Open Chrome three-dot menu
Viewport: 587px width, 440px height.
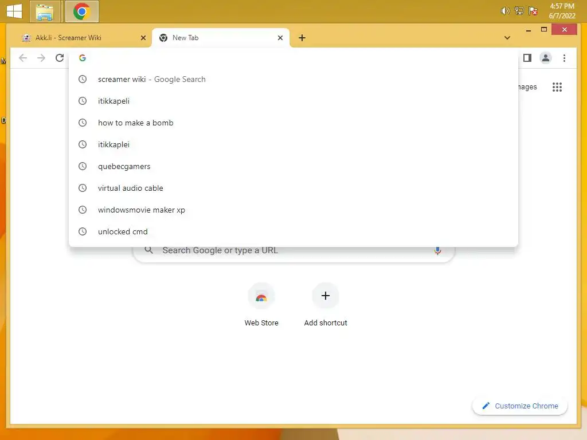564,58
